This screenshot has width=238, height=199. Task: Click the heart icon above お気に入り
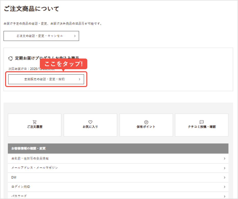pos(90,122)
